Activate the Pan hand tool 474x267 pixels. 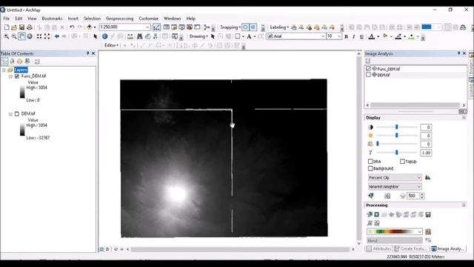click(x=21, y=36)
